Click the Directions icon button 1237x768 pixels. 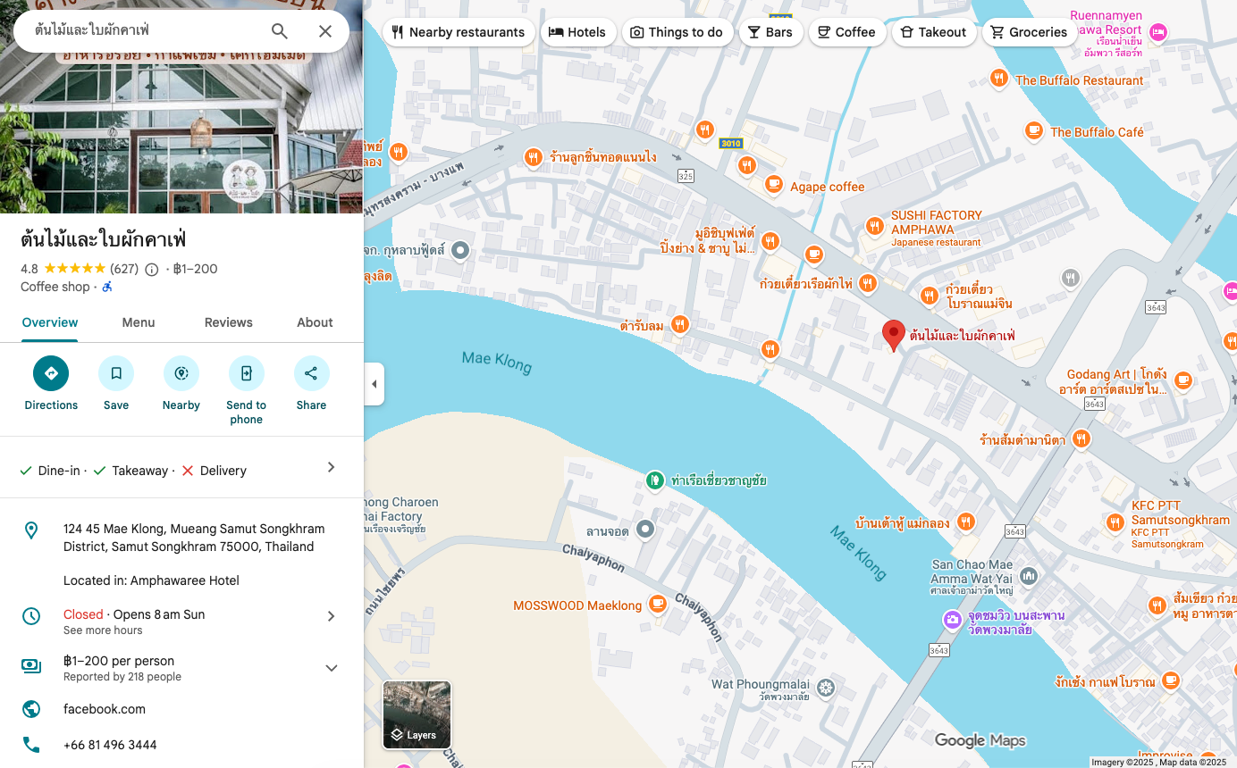(51, 373)
